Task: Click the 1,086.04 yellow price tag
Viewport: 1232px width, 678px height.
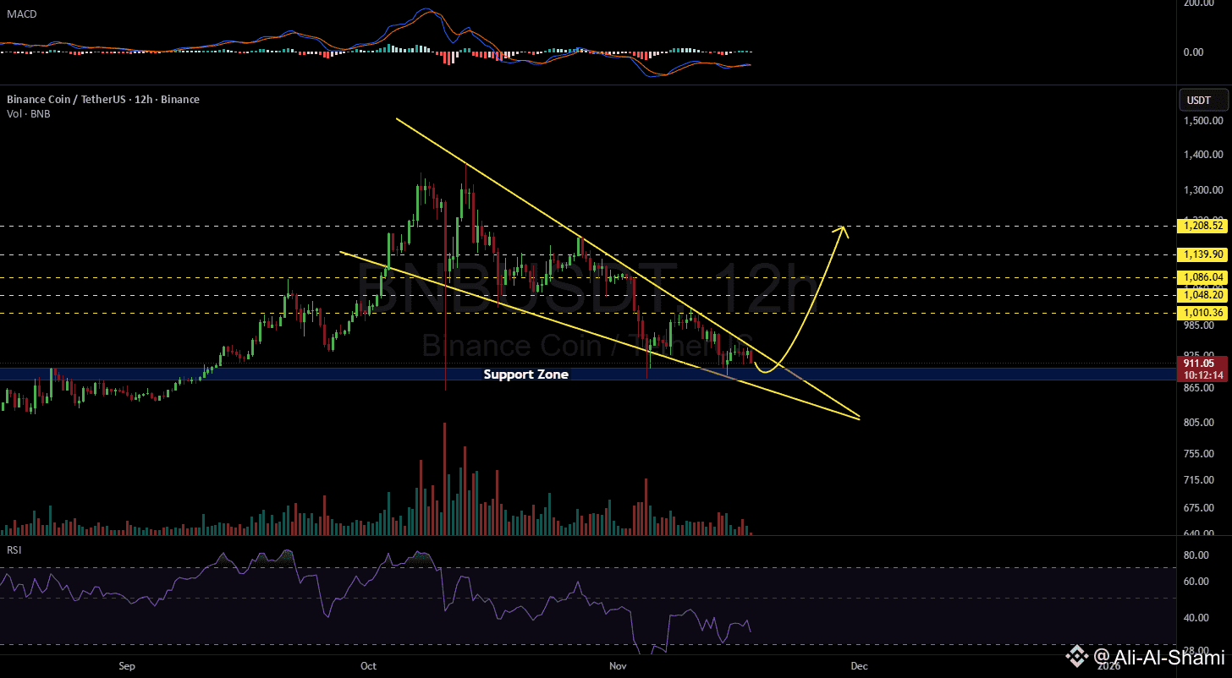Action: 1202,276
